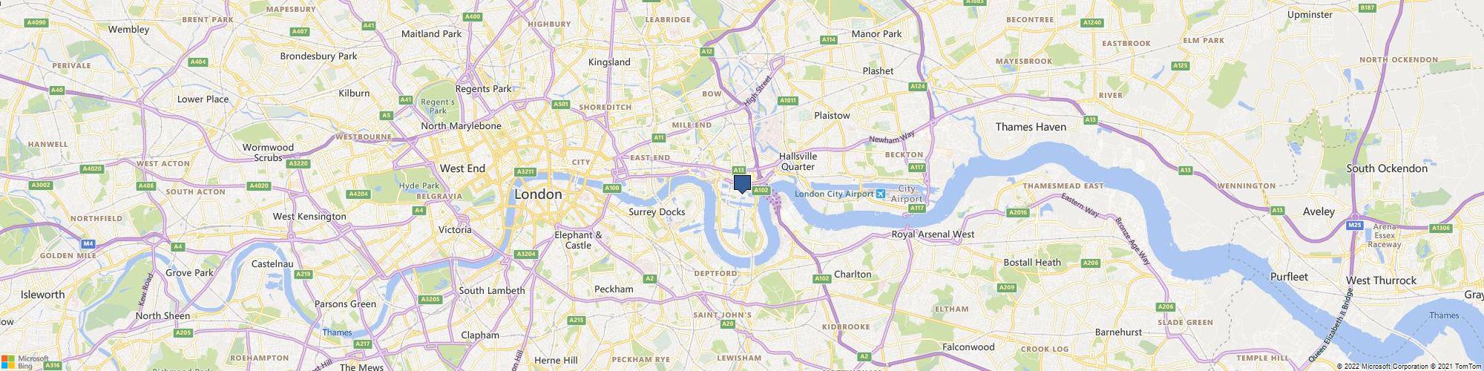Select the London city label
The height and width of the screenshot is (371, 1484).
(x=538, y=194)
